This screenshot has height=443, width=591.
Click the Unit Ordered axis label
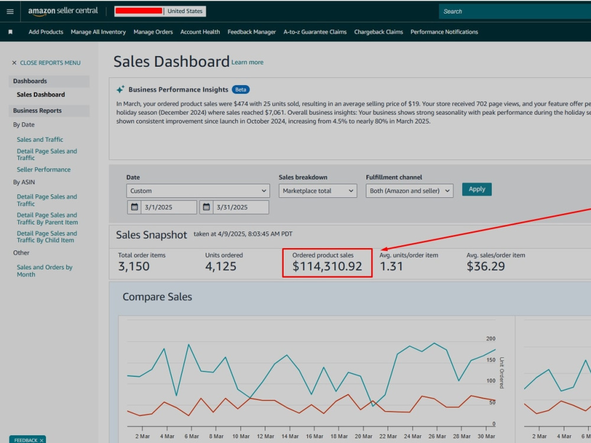[x=502, y=373]
